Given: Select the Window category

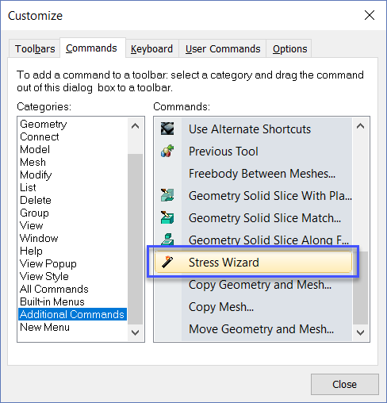Looking at the screenshot, I should [72, 238].
